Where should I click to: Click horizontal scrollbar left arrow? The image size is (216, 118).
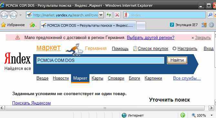click(2, 108)
